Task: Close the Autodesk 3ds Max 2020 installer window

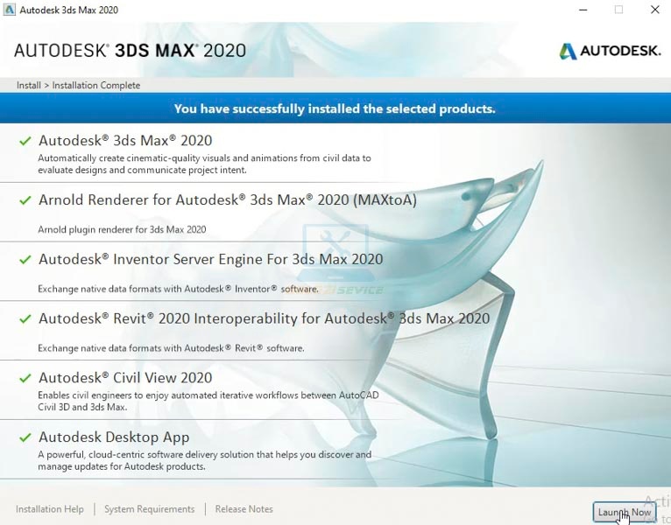Action: (654, 10)
